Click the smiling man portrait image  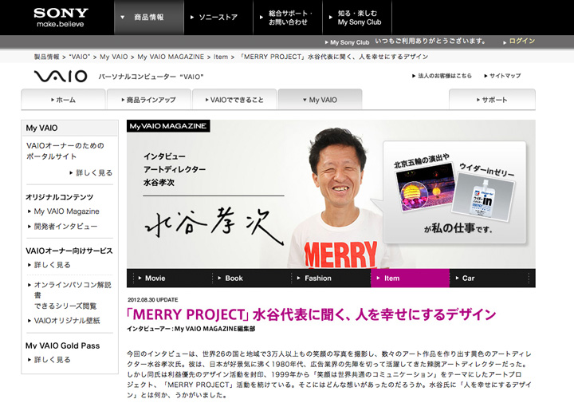(339, 198)
